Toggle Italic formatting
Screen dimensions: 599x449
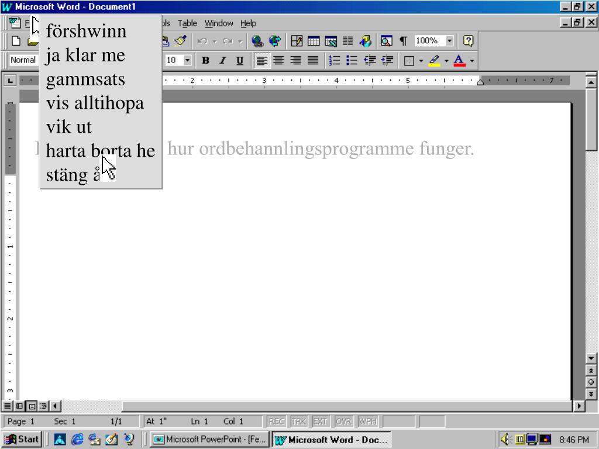point(223,60)
